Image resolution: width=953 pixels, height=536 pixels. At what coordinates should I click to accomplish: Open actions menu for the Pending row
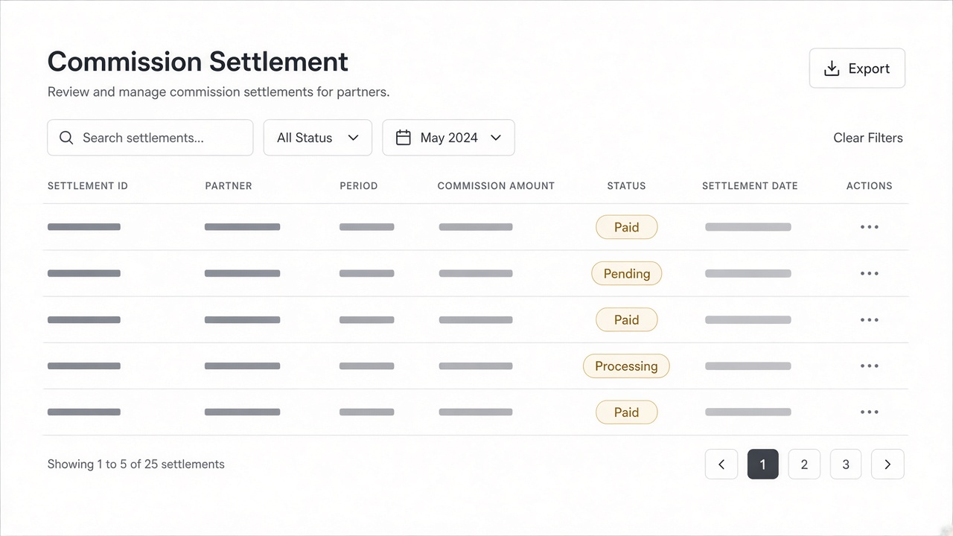point(869,273)
